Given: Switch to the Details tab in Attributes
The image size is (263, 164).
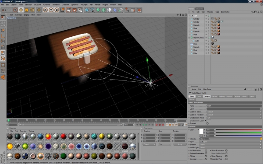Looking at the screenshot, I should (214, 97).
